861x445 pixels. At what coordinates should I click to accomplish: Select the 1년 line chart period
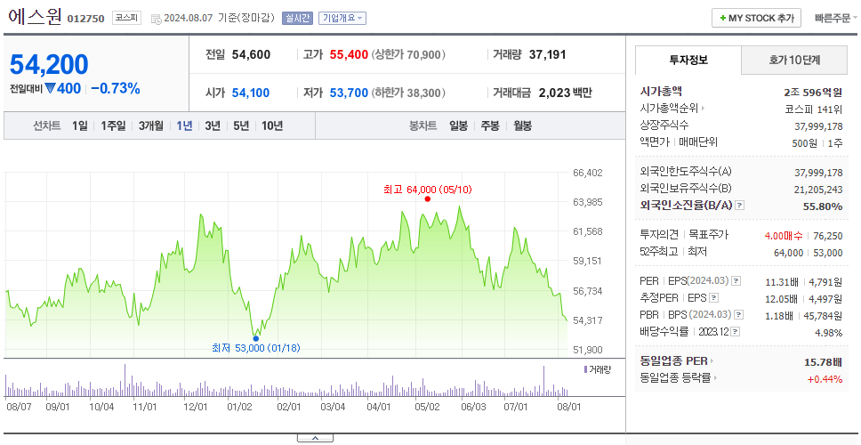pos(184,125)
